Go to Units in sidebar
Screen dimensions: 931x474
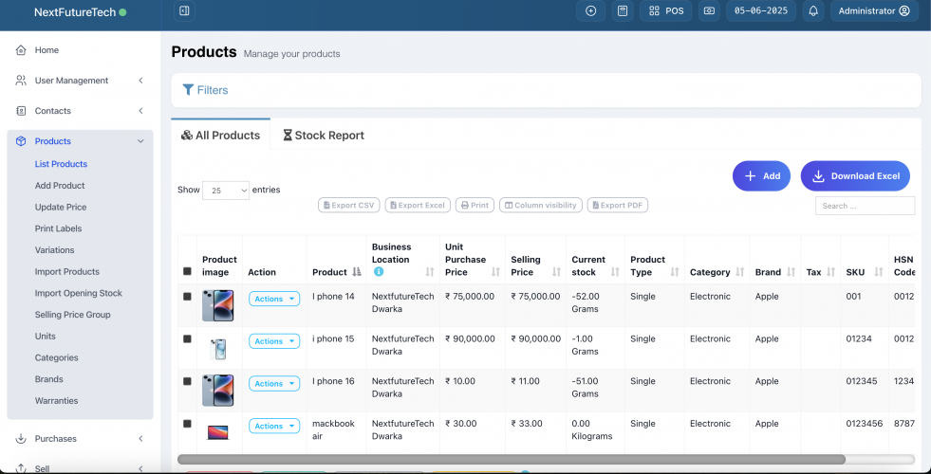point(46,336)
